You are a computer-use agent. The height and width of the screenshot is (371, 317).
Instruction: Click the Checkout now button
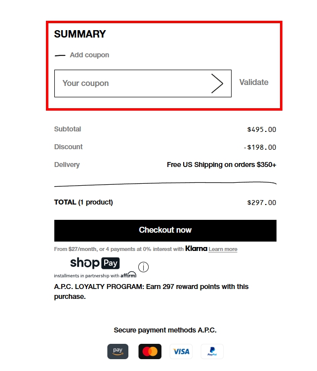[165, 230]
